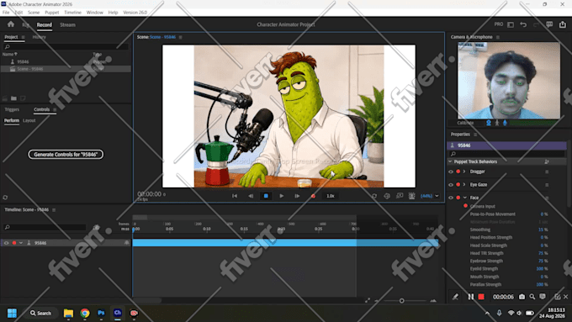This screenshot has height=322, width=572.
Task: Click the Share export icon
Action: [x=563, y=24]
